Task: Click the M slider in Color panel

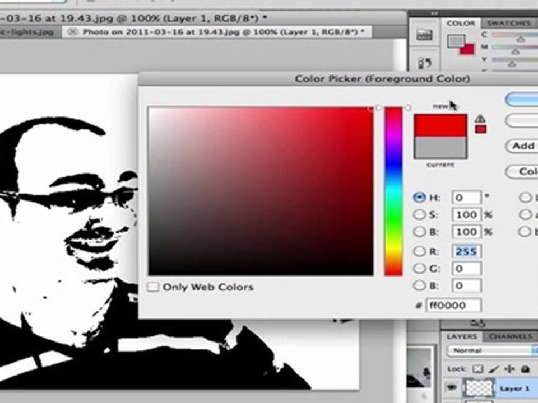Action: point(514,49)
